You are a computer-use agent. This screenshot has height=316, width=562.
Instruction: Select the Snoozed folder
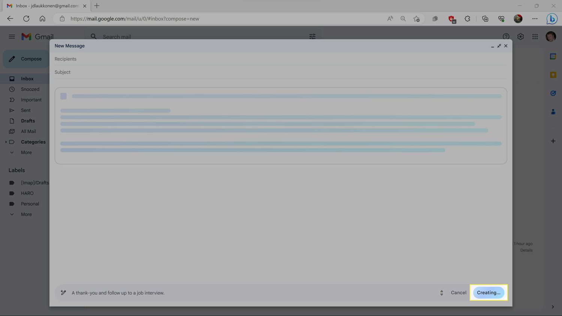pos(30,89)
